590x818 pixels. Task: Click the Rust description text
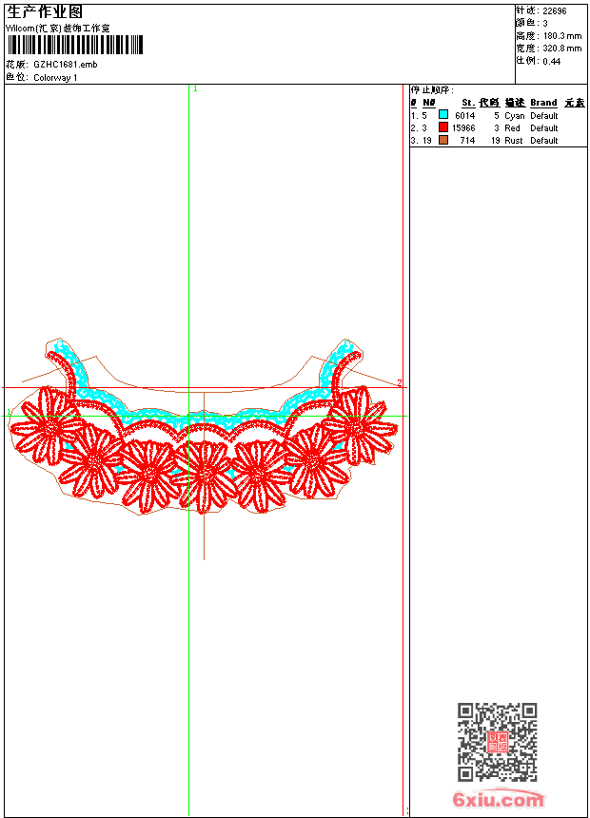[x=513, y=141]
